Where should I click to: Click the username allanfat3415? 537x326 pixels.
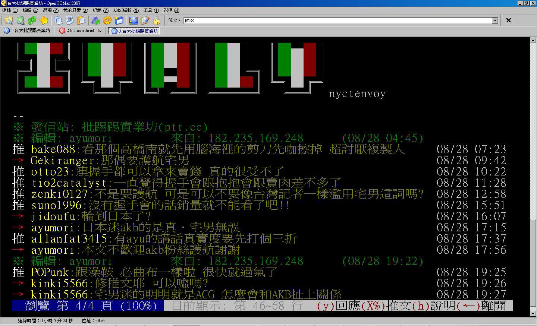coord(69,239)
